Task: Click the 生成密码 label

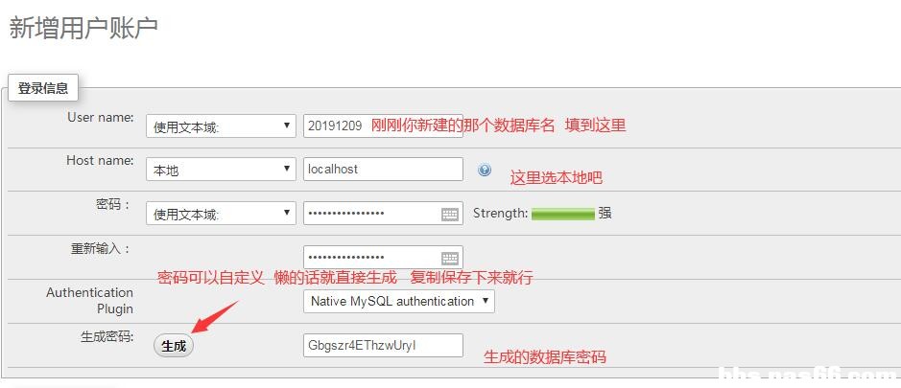Action: (x=106, y=337)
